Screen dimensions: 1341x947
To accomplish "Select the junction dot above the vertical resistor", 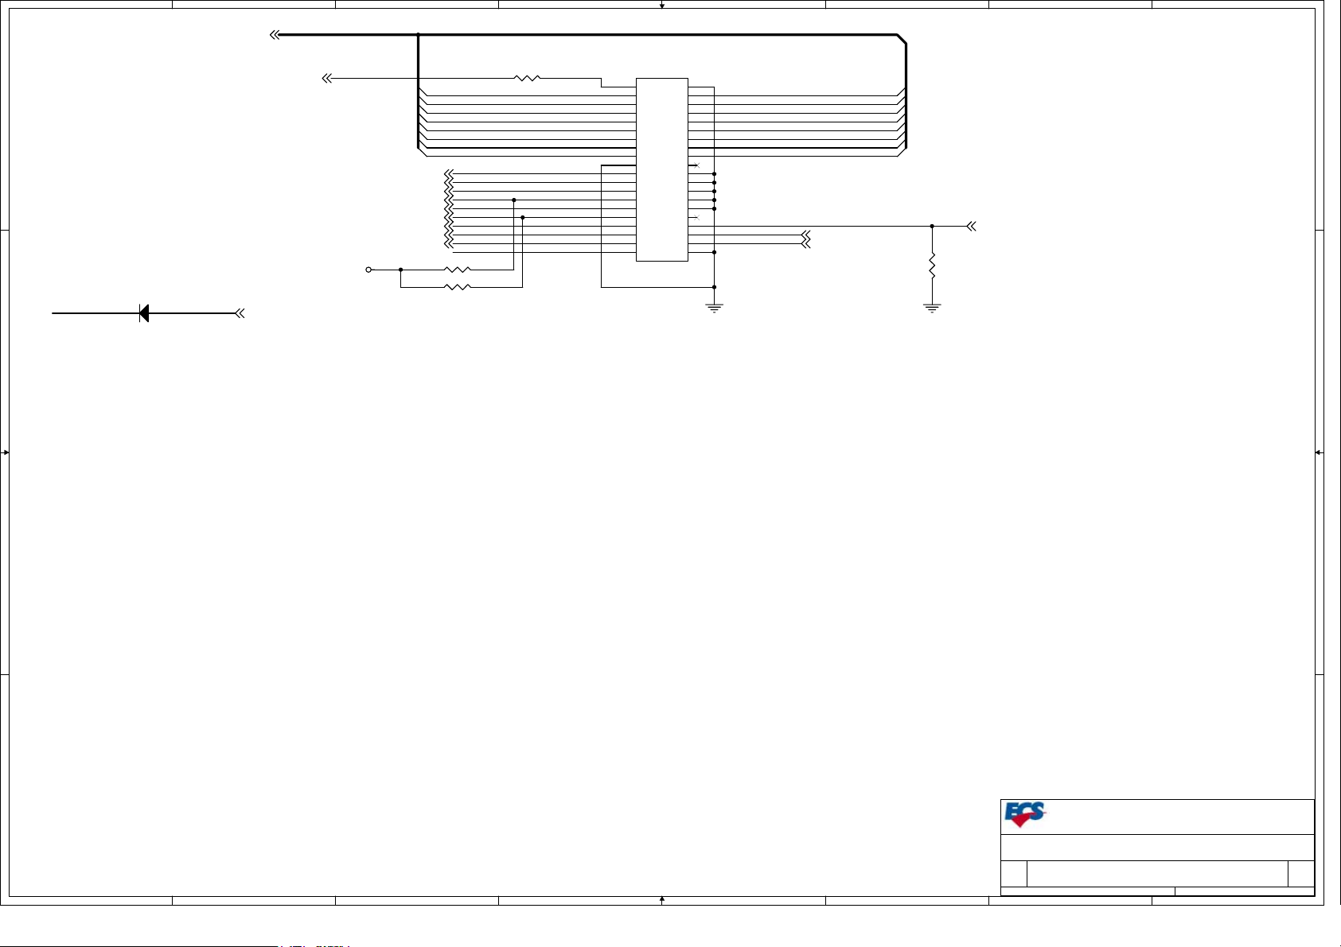I will [932, 226].
